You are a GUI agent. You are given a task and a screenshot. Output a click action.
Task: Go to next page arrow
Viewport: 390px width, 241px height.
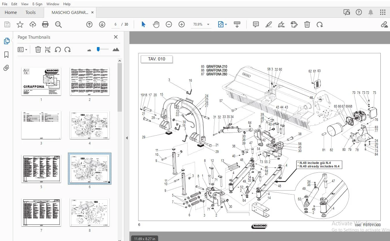click(x=102, y=24)
